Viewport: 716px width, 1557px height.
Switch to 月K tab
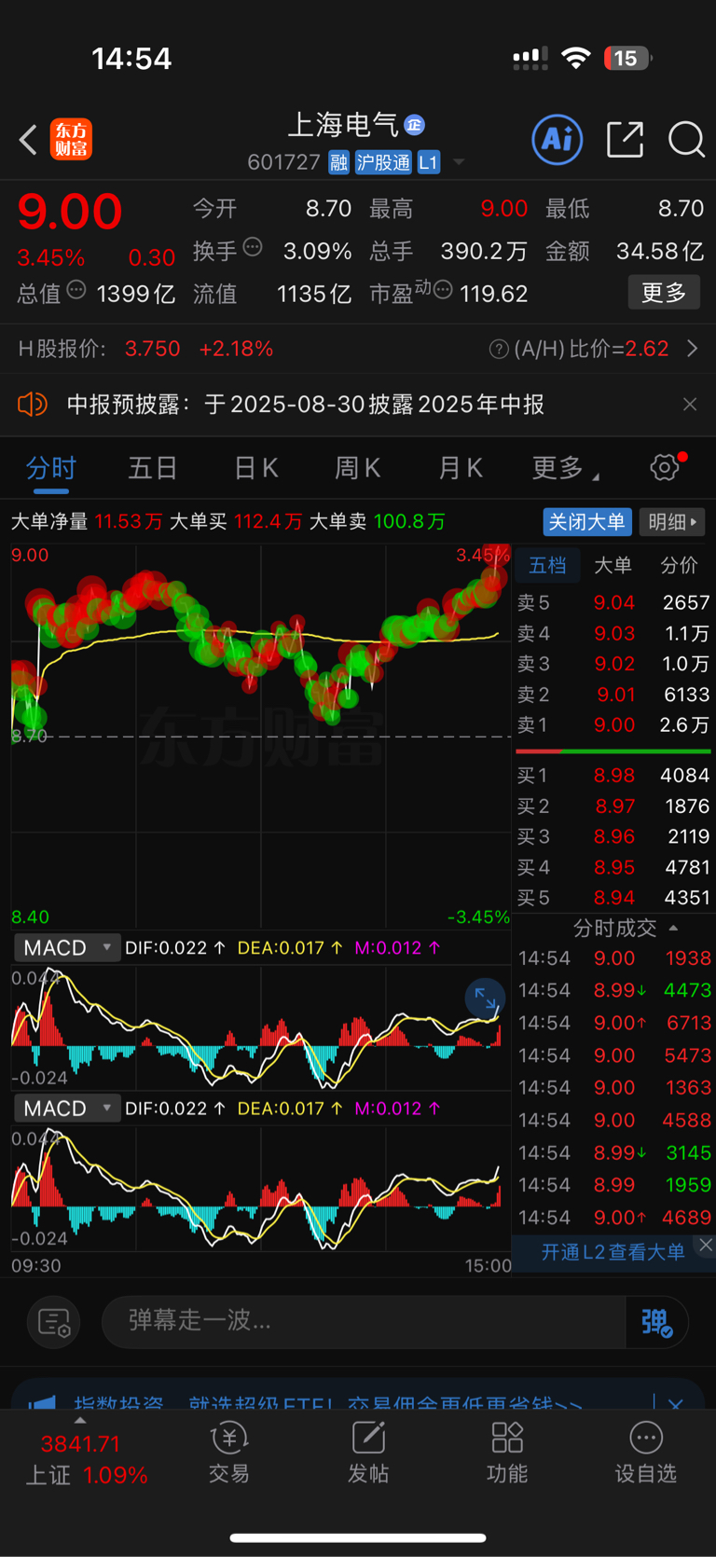[x=461, y=467]
